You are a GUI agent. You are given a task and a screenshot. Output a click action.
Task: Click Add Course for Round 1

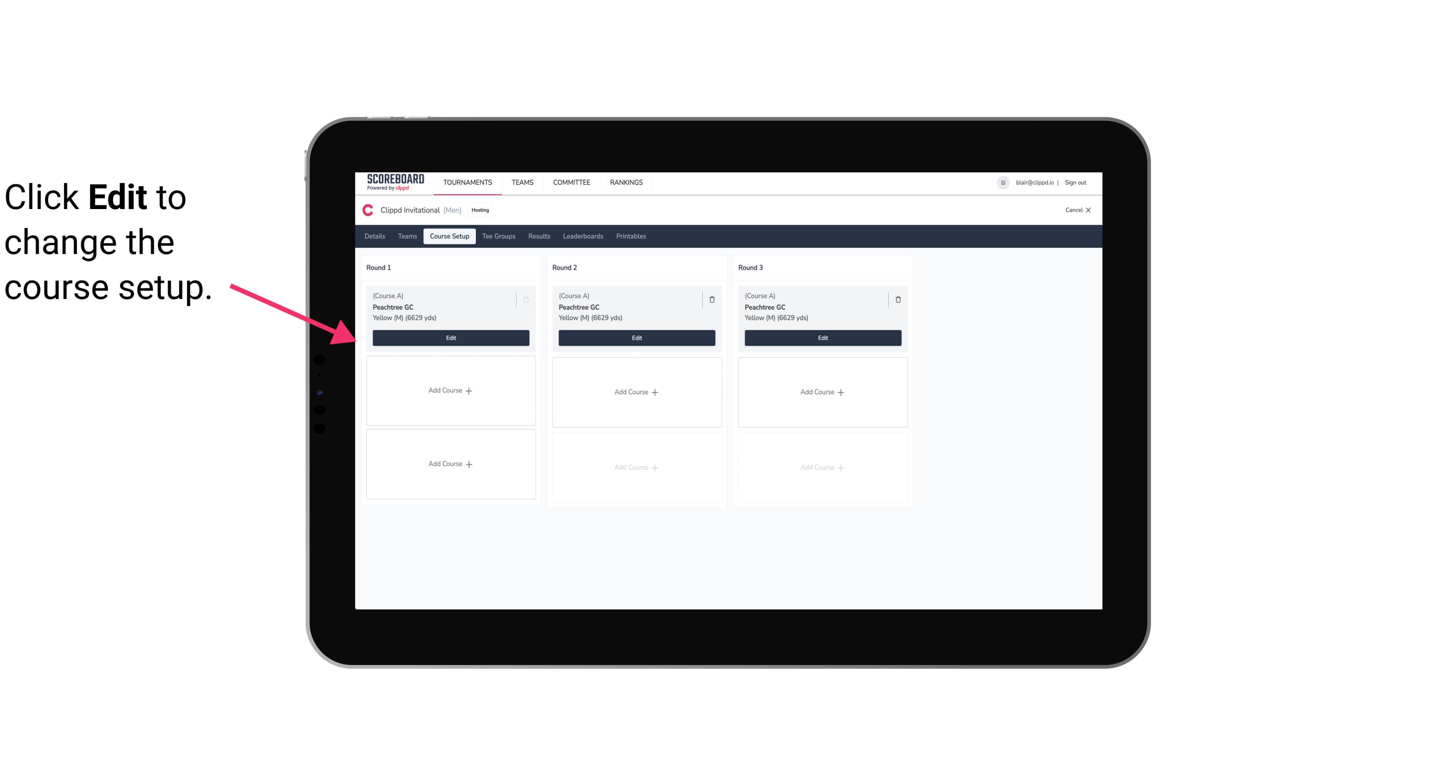tap(450, 391)
